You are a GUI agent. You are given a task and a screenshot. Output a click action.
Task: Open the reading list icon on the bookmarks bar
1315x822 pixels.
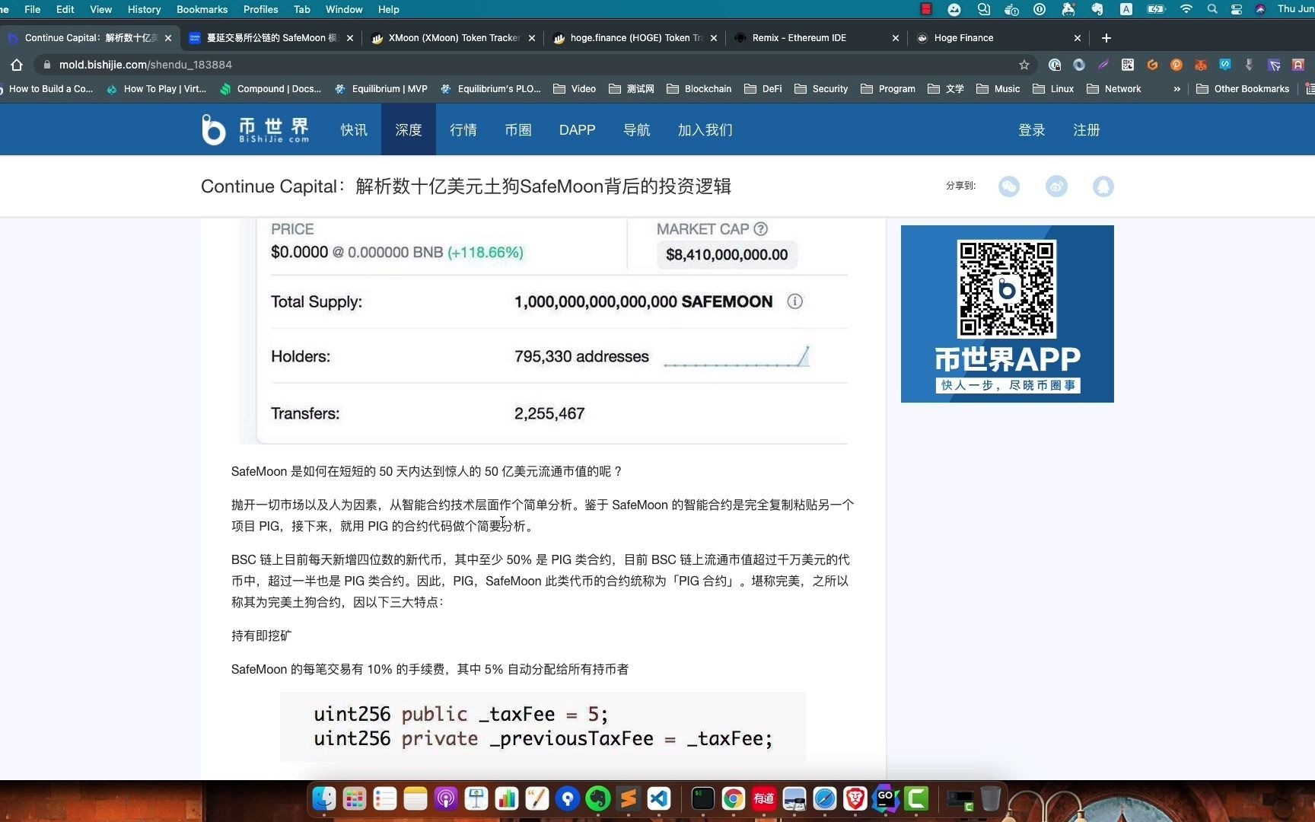click(1310, 89)
